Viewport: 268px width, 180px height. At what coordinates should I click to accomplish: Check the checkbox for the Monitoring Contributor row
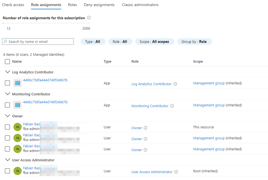(x=7, y=105)
